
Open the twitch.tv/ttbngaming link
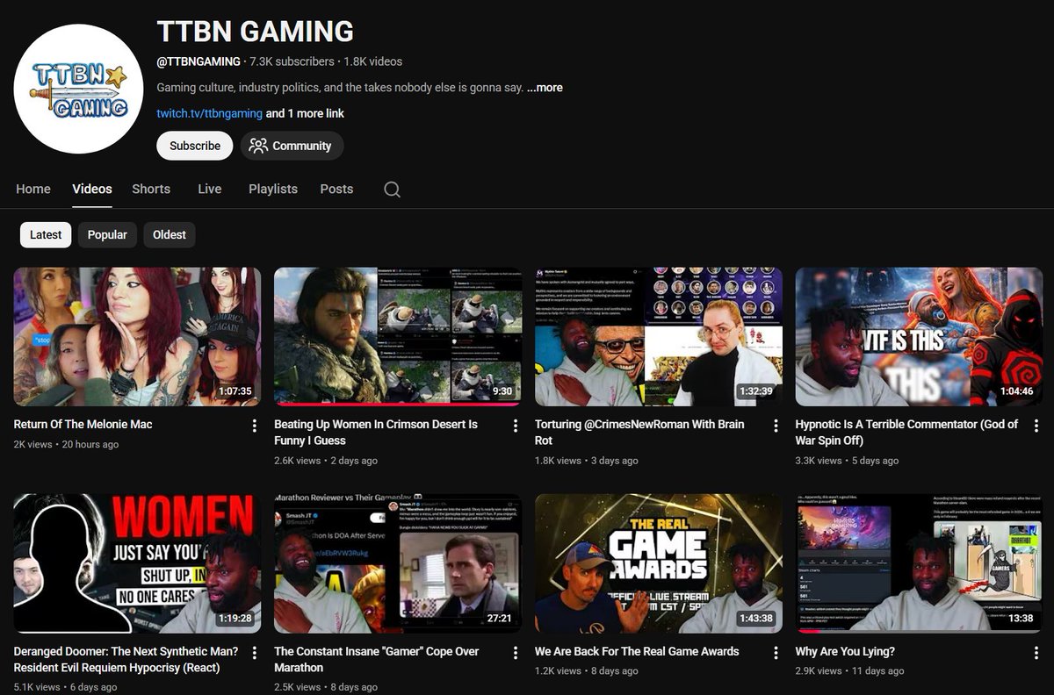pyautogui.click(x=210, y=113)
